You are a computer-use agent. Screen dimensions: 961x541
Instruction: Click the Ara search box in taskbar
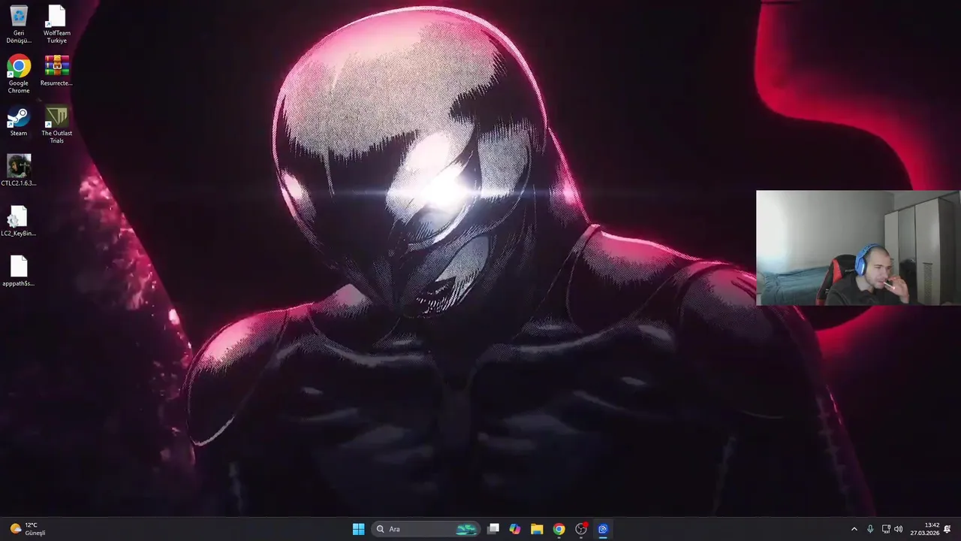[x=426, y=529]
